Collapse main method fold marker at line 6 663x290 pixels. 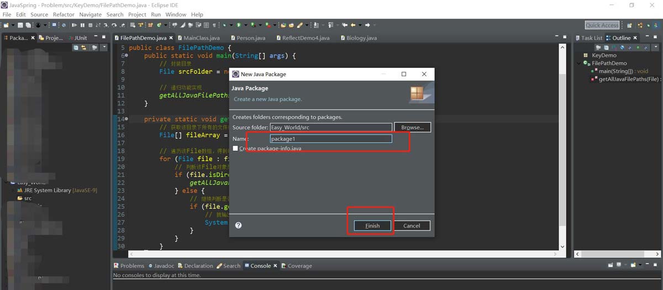pos(127,56)
